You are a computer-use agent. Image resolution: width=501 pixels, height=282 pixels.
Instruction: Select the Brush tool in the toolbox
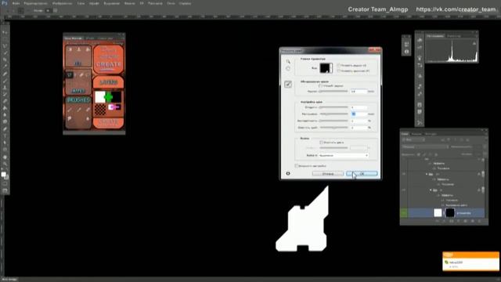click(x=5, y=80)
